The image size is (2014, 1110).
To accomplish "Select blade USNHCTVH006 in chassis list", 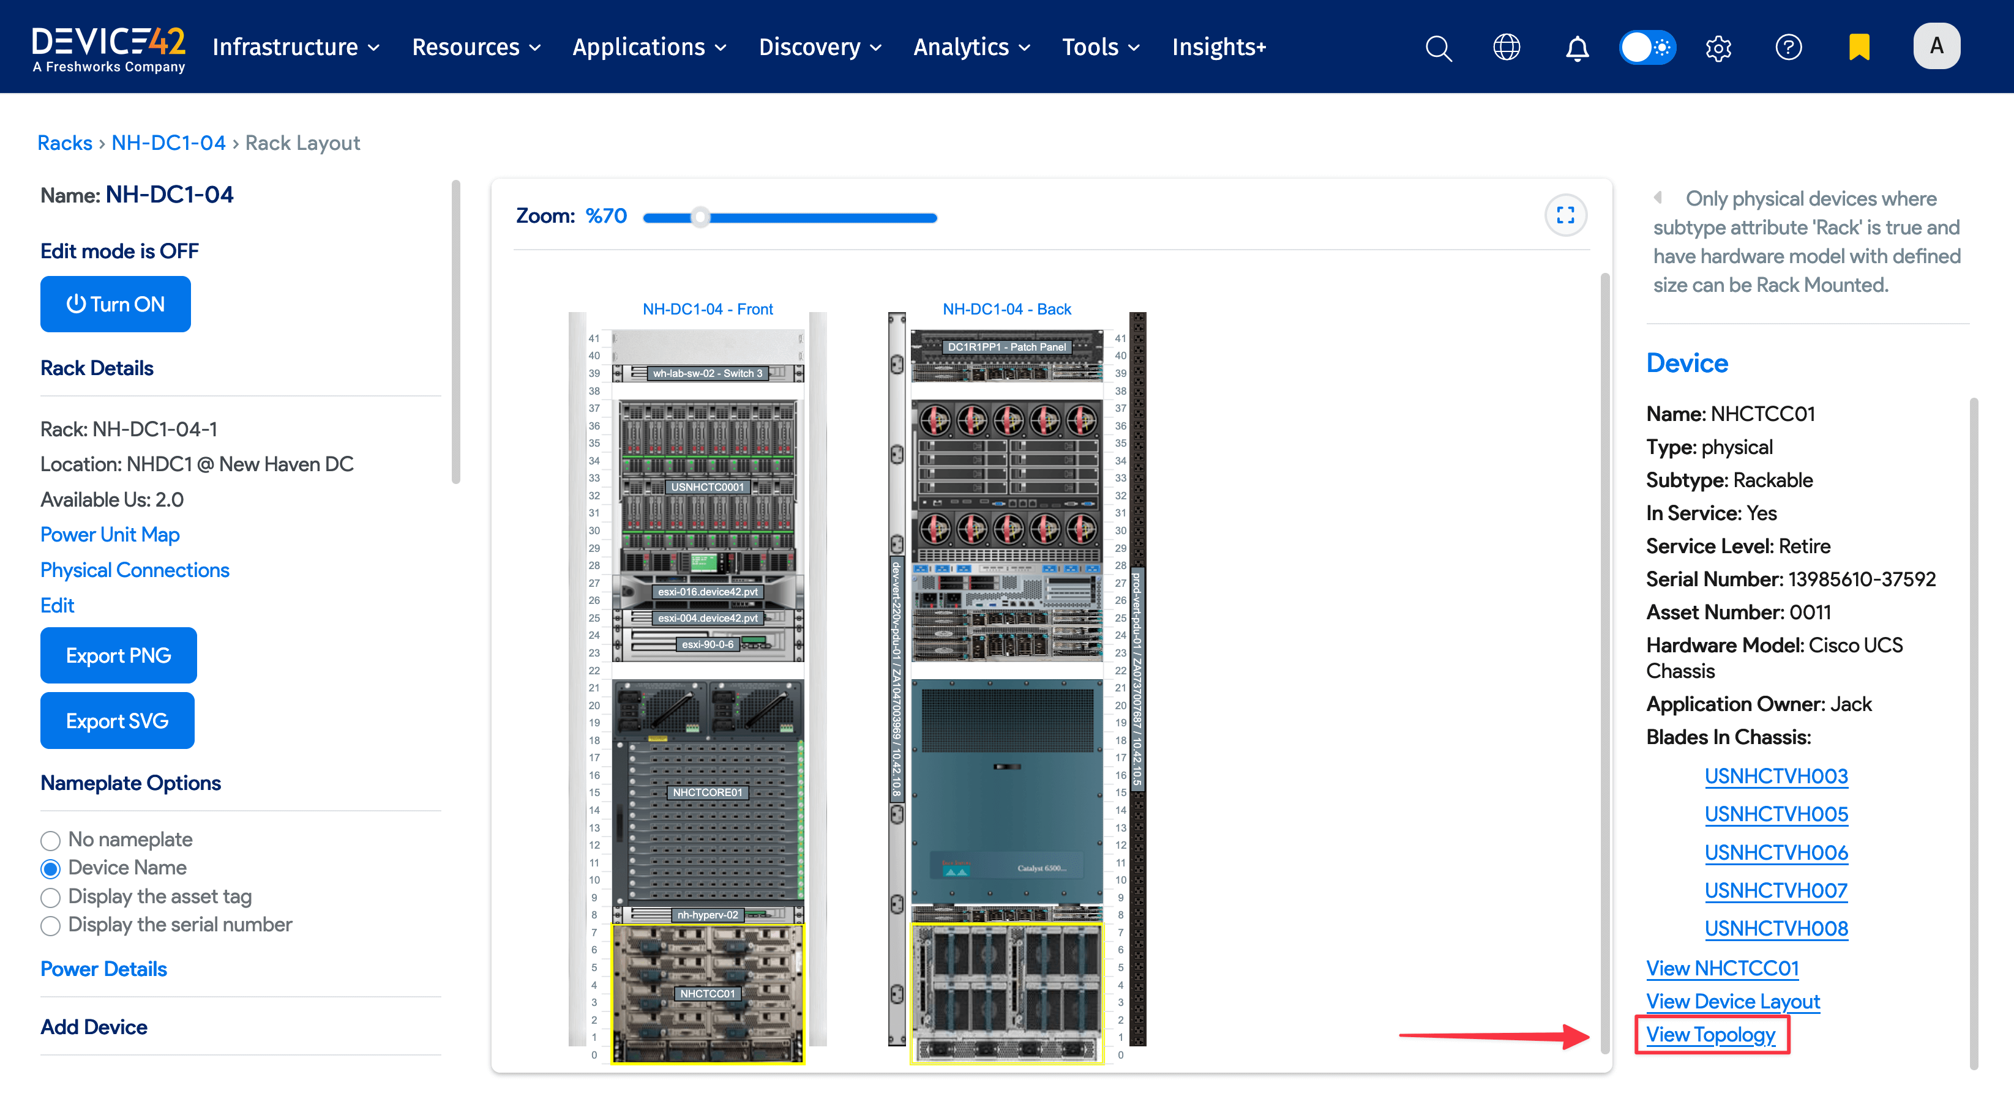I will click(1776, 852).
